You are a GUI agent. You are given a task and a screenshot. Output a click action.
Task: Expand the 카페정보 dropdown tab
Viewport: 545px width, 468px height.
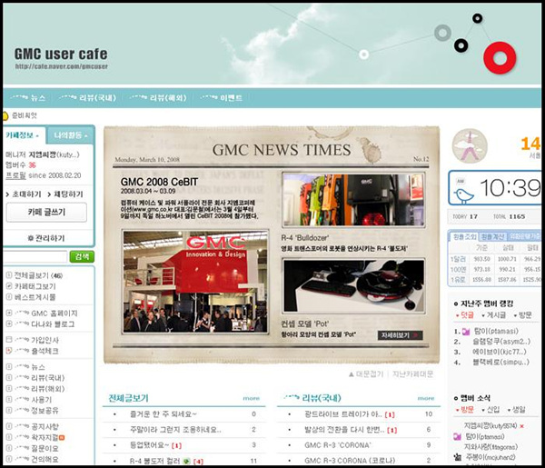click(23, 134)
